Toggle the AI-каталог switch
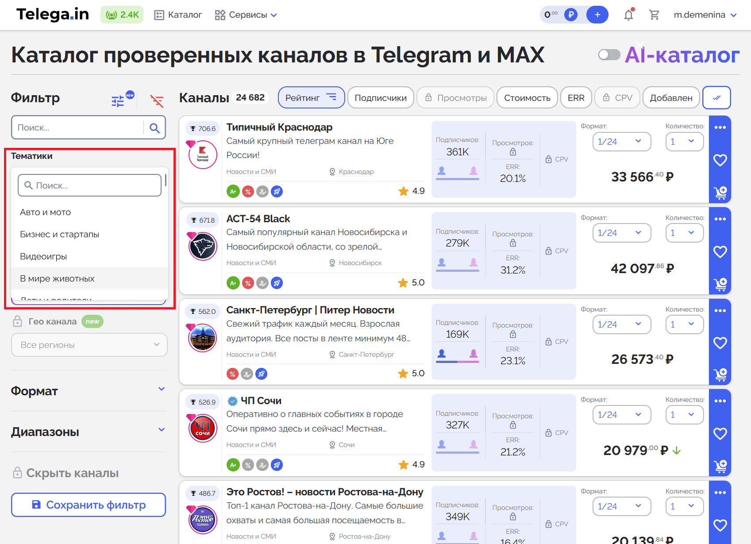Viewport: 751px width, 544px height. tap(609, 54)
